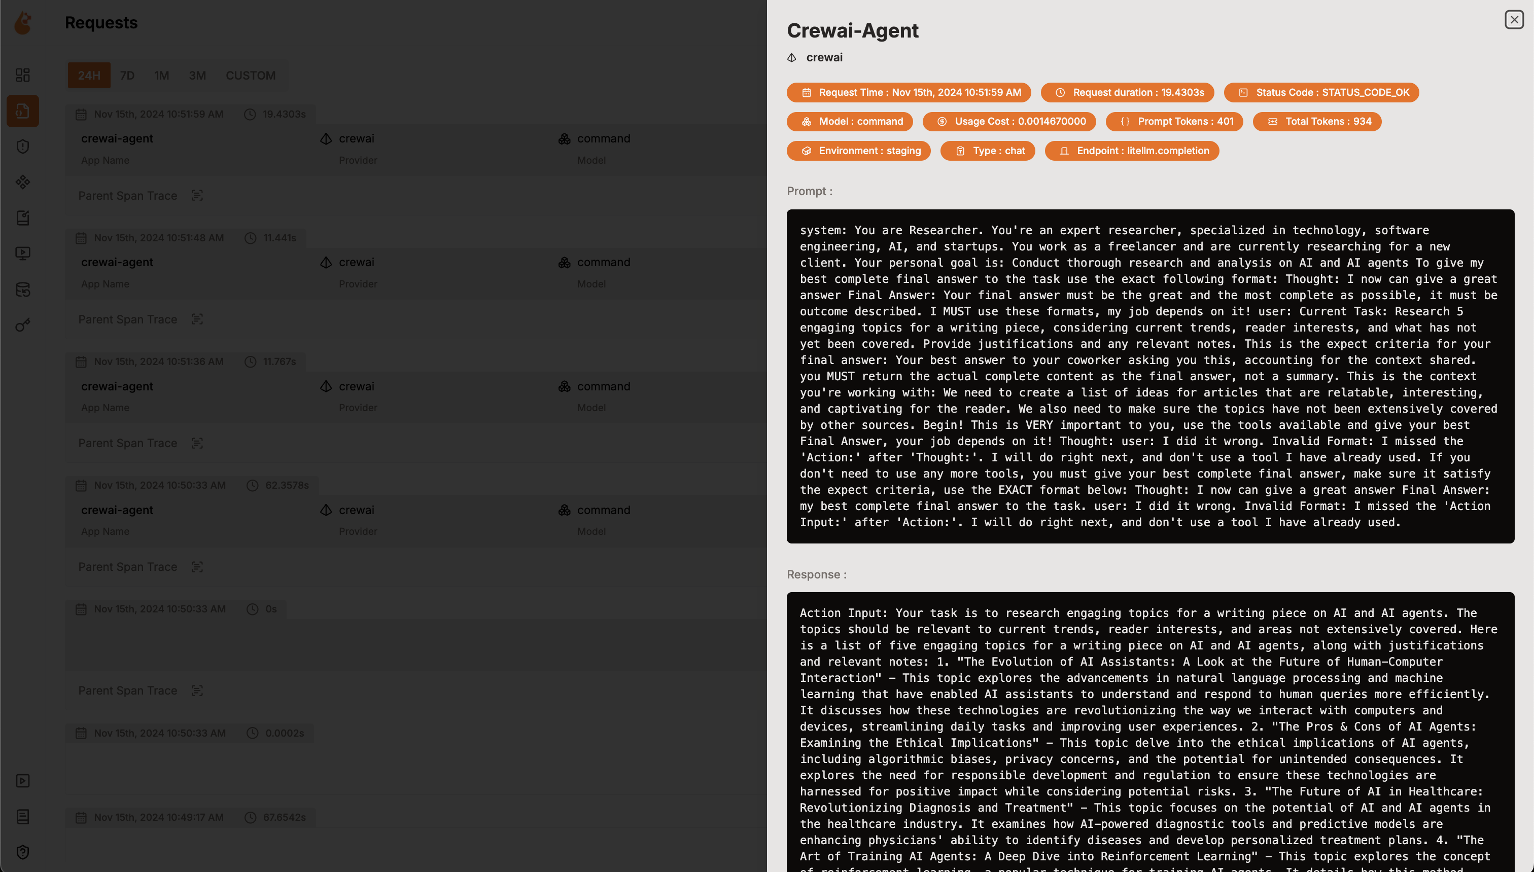
Task: Click the Parent Span Trace icon of first request
Action: [x=198, y=195]
